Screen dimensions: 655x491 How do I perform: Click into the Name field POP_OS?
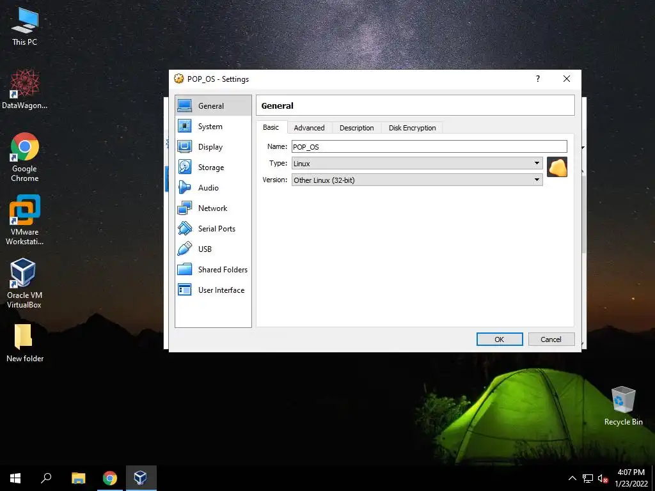(x=429, y=146)
